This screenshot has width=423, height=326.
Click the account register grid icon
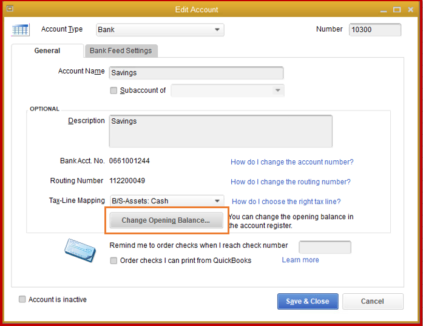20,30
